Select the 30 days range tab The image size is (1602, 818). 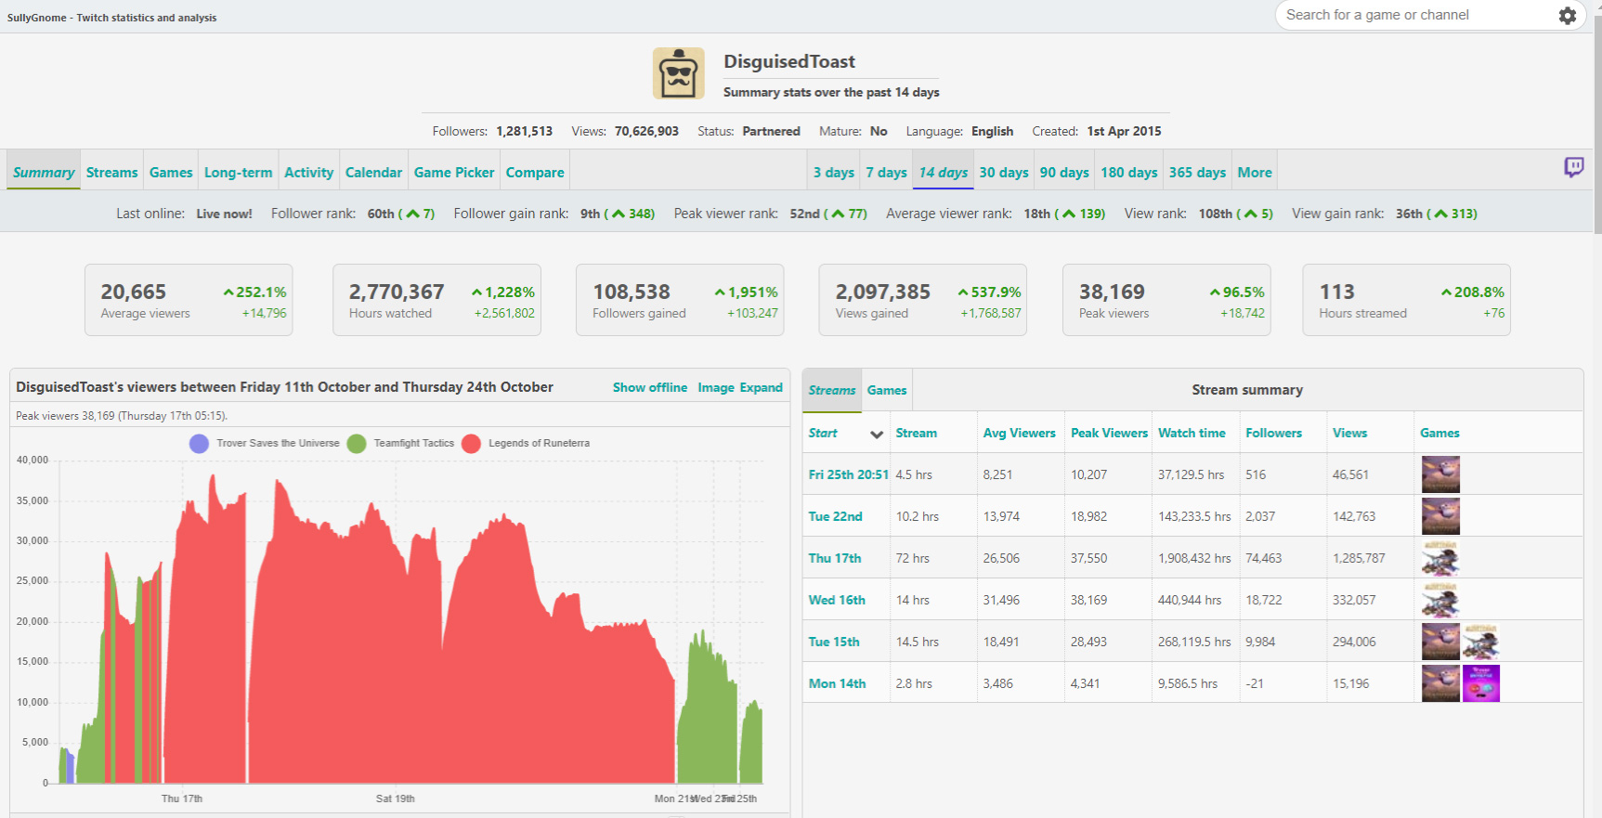[x=1003, y=173]
